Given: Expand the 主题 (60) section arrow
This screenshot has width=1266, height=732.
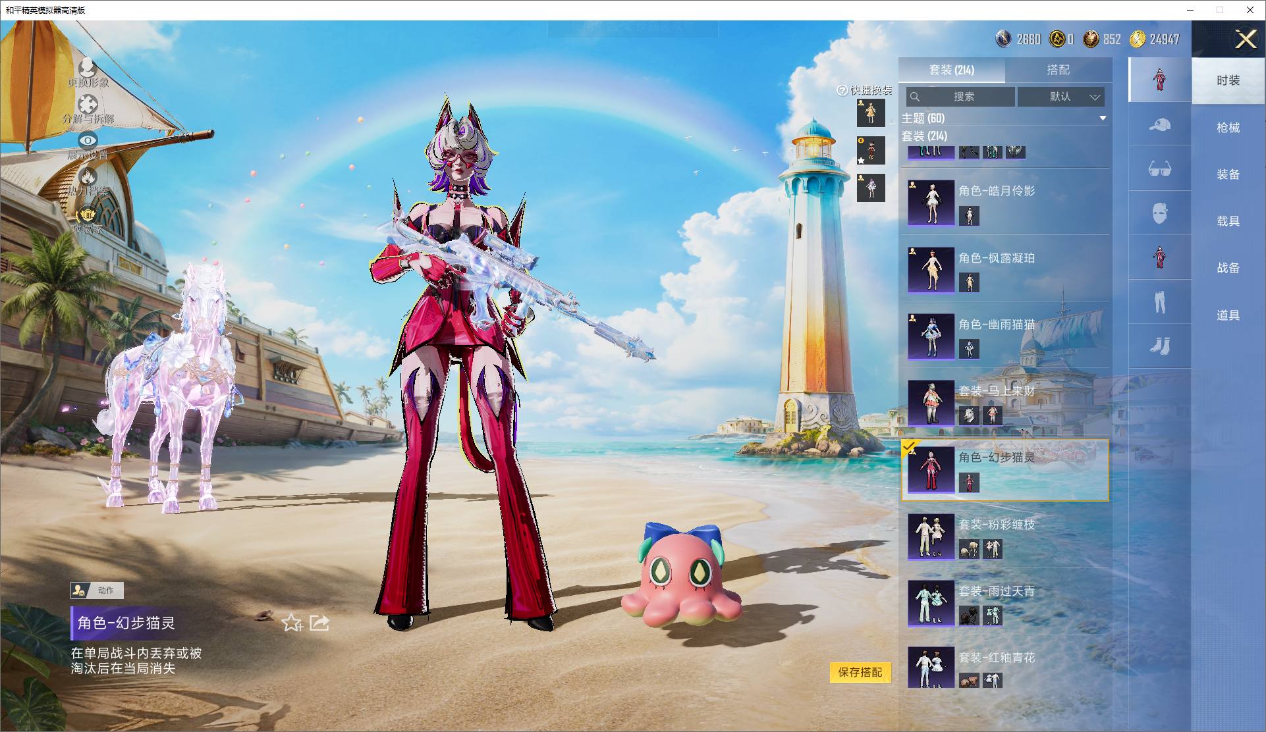Looking at the screenshot, I should tap(1103, 118).
